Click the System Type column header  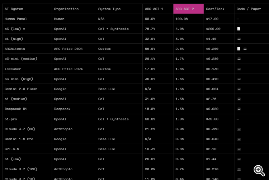(109, 9)
